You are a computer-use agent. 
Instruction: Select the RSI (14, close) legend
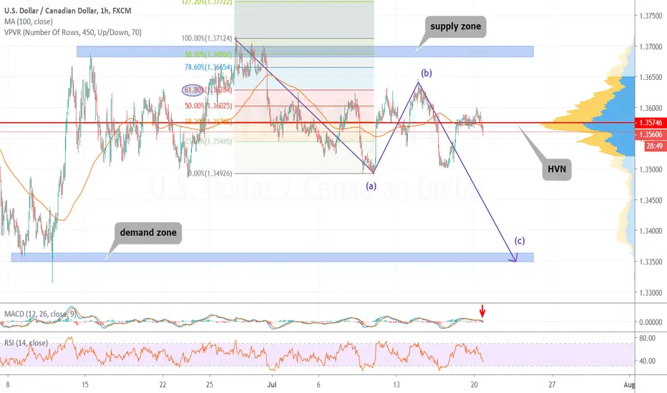[26, 343]
